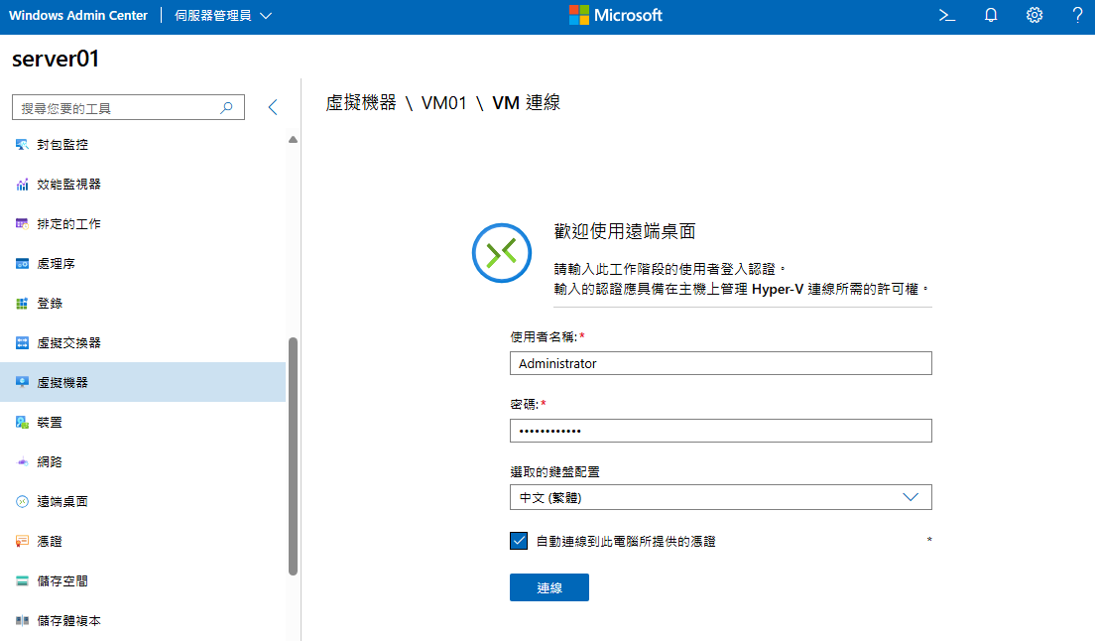The height and width of the screenshot is (641, 1095).
Task: Open 封包監控 tool icon
Action: pyautogui.click(x=23, y=145)
